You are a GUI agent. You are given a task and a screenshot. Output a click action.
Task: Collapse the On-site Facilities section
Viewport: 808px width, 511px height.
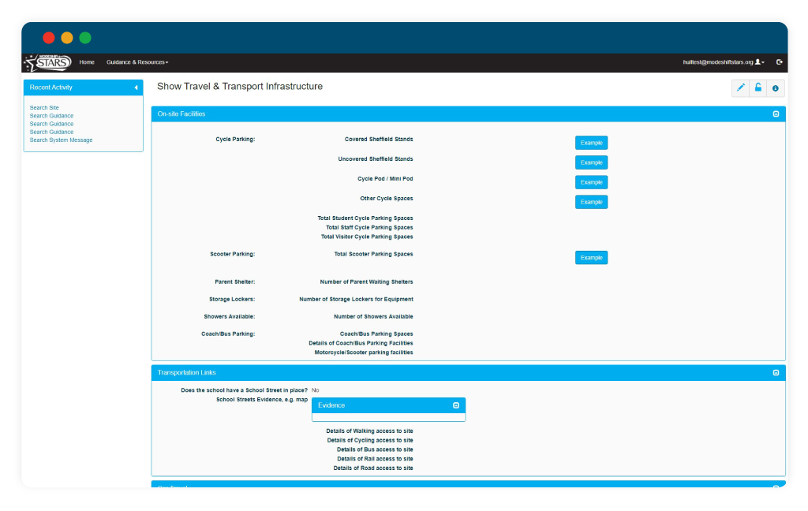[776, 114]
